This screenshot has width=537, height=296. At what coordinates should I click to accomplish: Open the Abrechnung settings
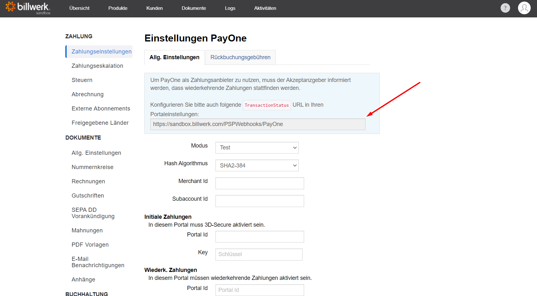[87, 94]
